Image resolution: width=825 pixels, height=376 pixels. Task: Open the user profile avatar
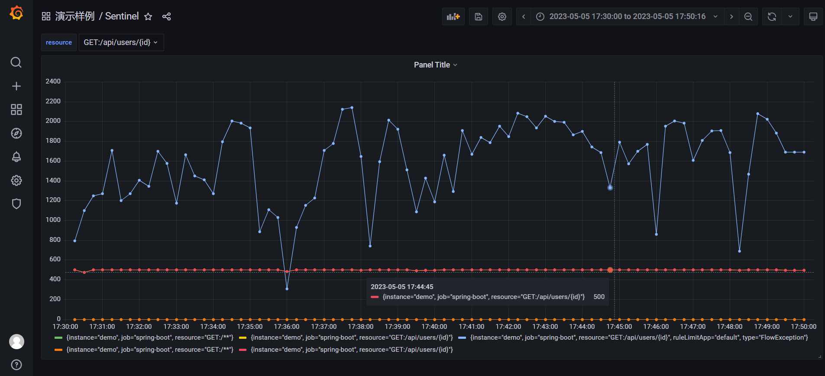point(16,341)
